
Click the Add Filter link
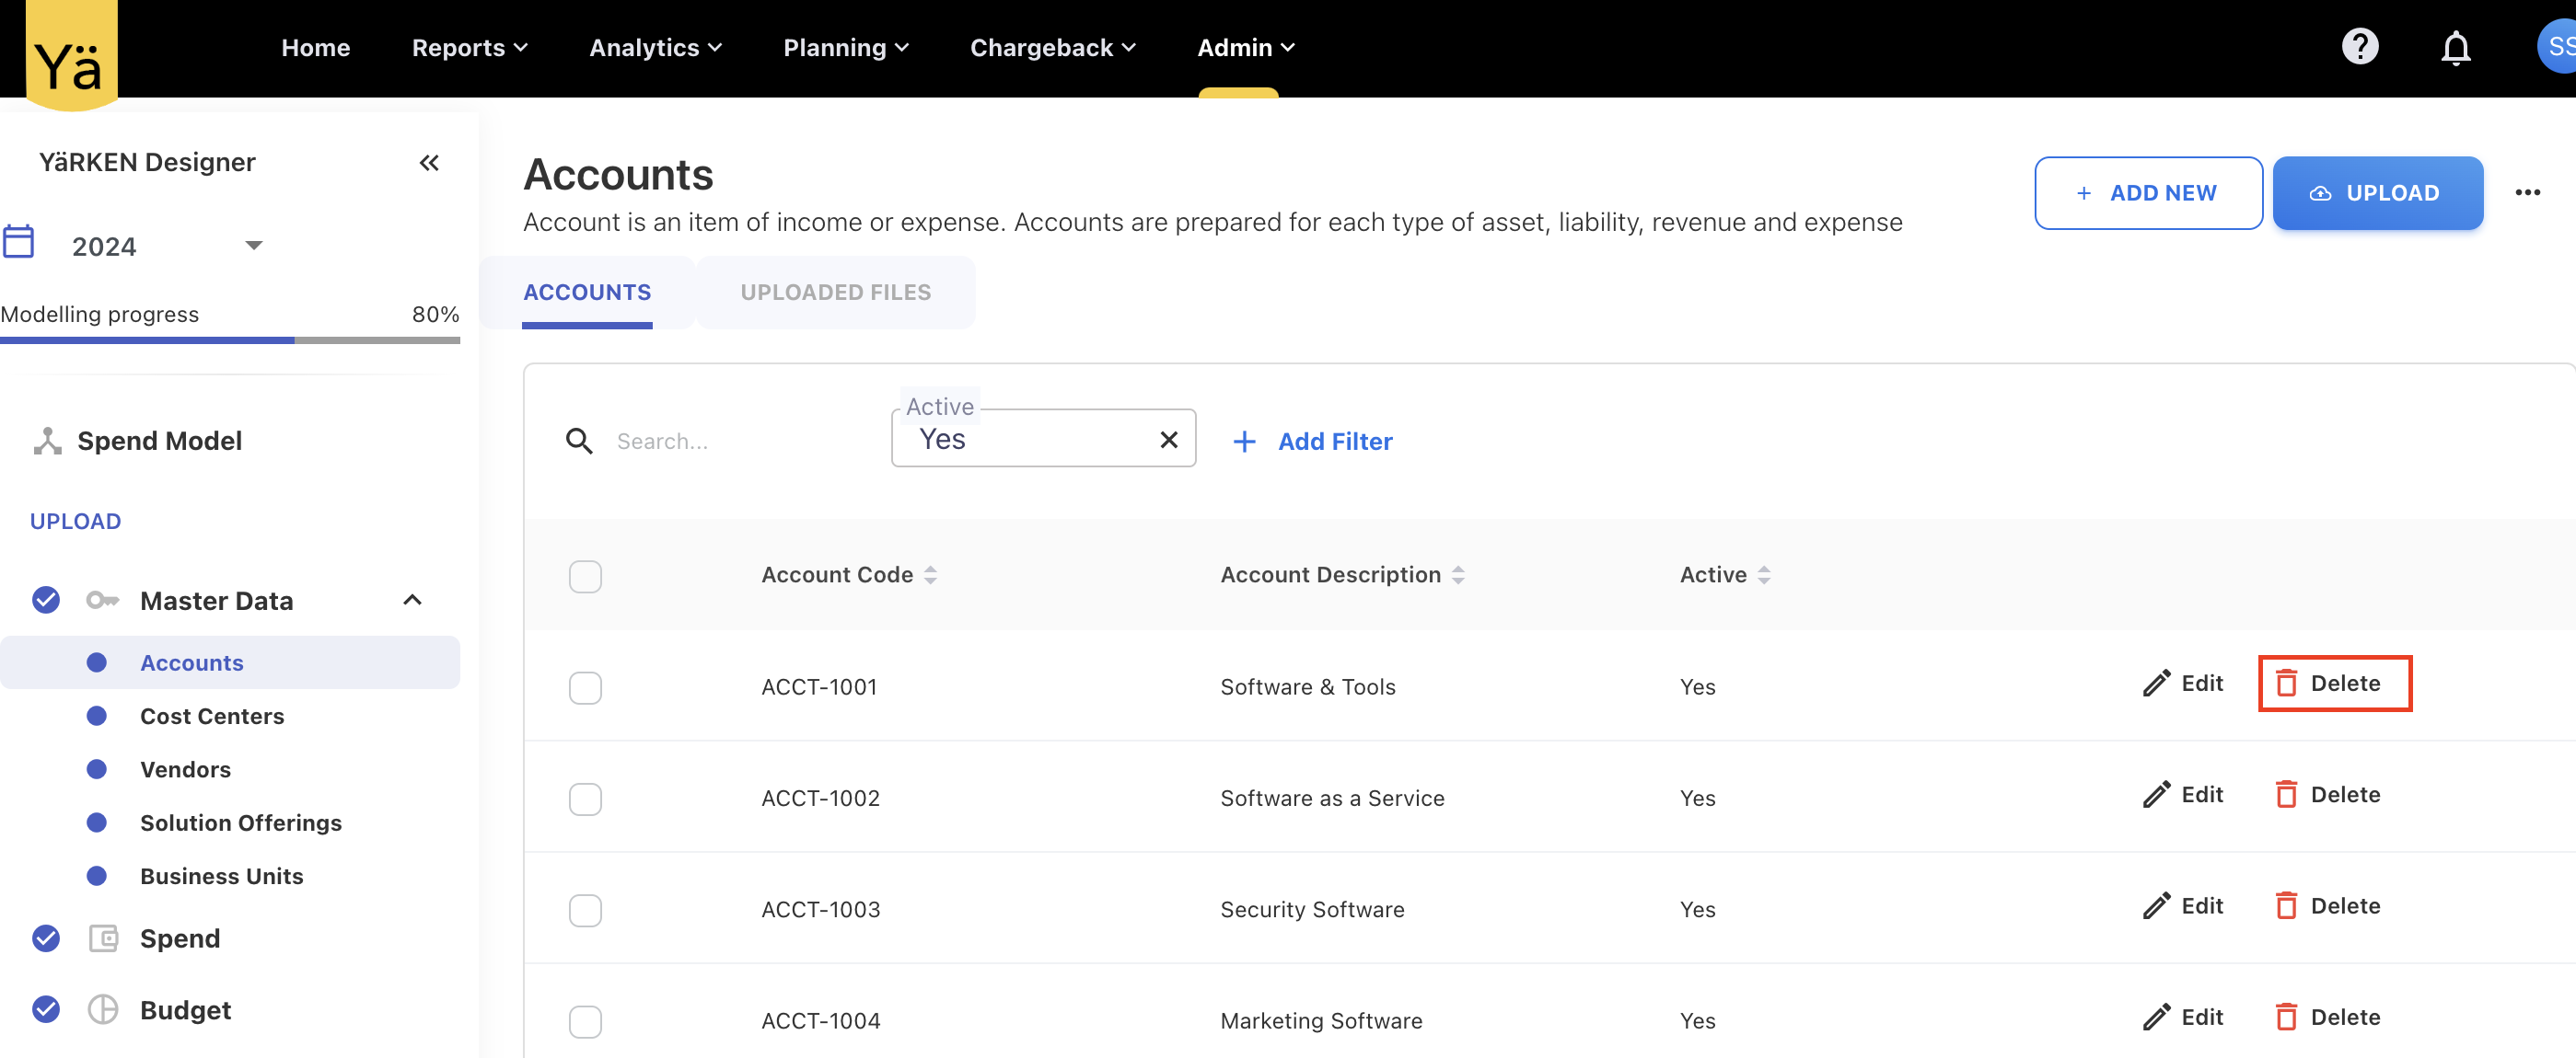pyautogui.click(x=1313, y=441)
